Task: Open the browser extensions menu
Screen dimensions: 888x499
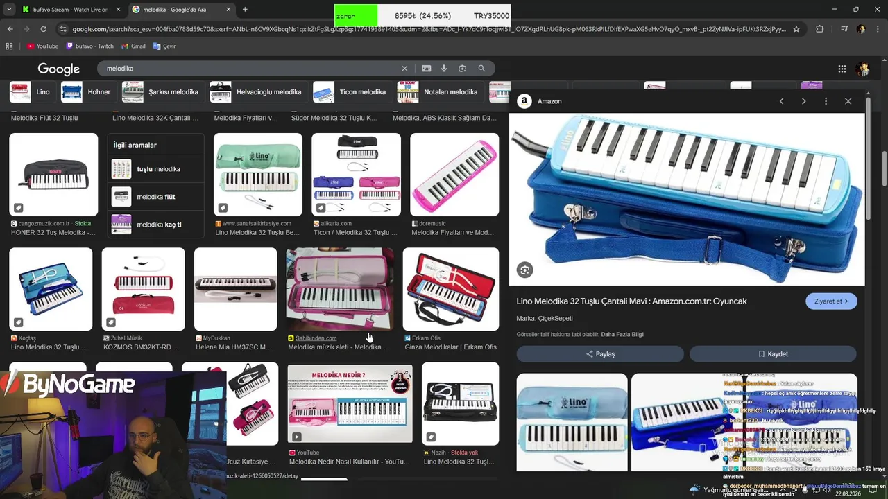Action: point(819,29)
